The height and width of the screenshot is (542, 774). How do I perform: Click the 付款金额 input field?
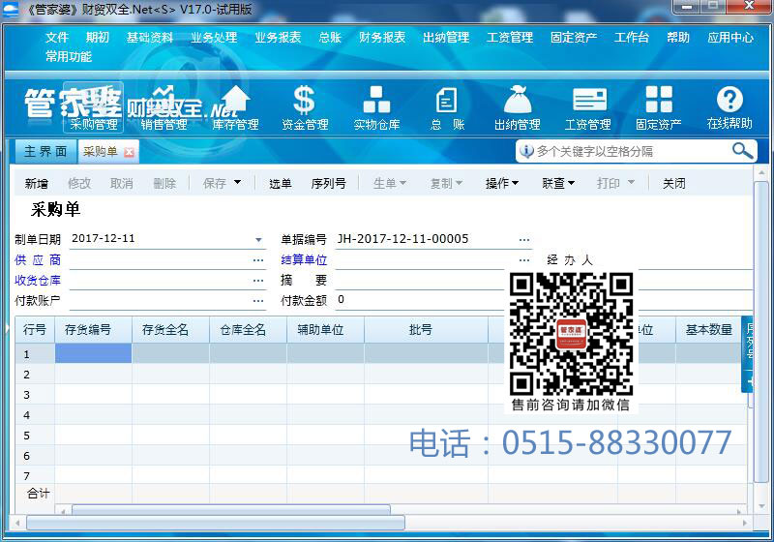[422, 300]
